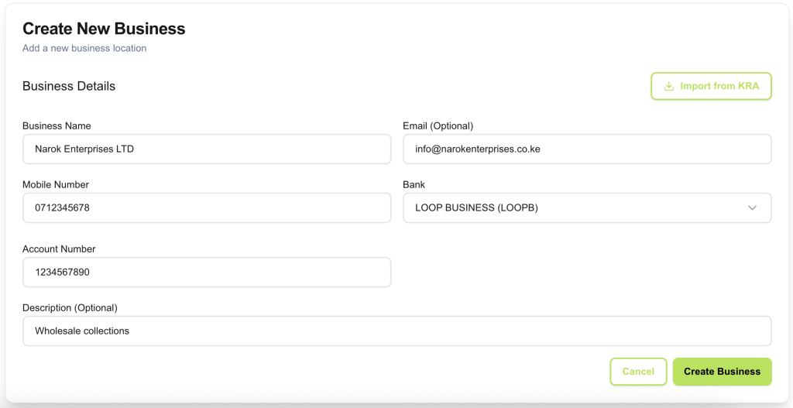Click the Create New Business heading
793x408 pixels.
pyautogui.click(x=104, y=29)
